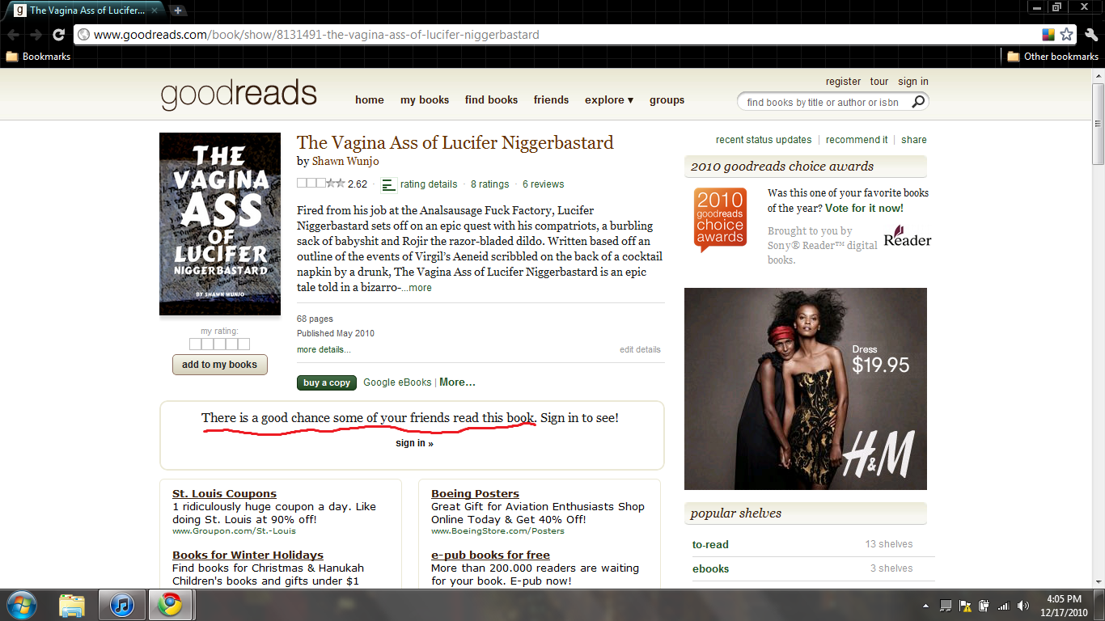The width and height of the screenshot is (1105, 621).
Task: Open the Chrome wrench menu
Action: [1091, 35]
